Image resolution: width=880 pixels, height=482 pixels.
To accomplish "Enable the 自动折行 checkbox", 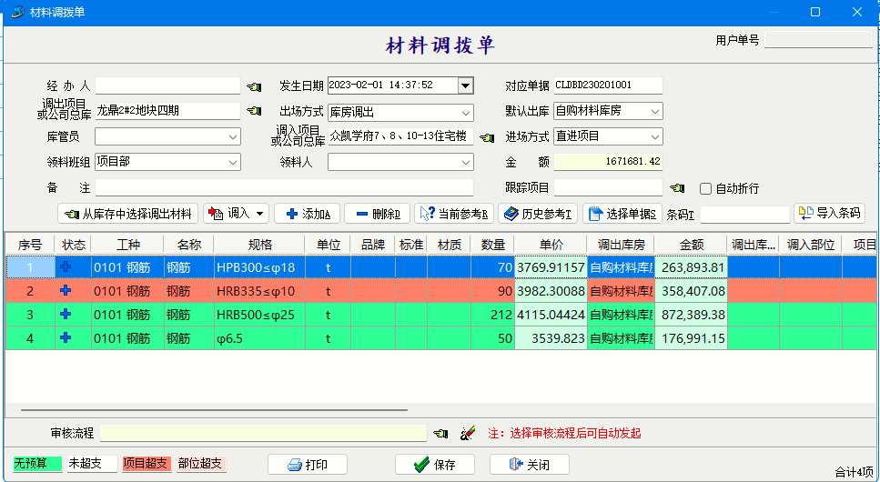I will pos(705,188).
